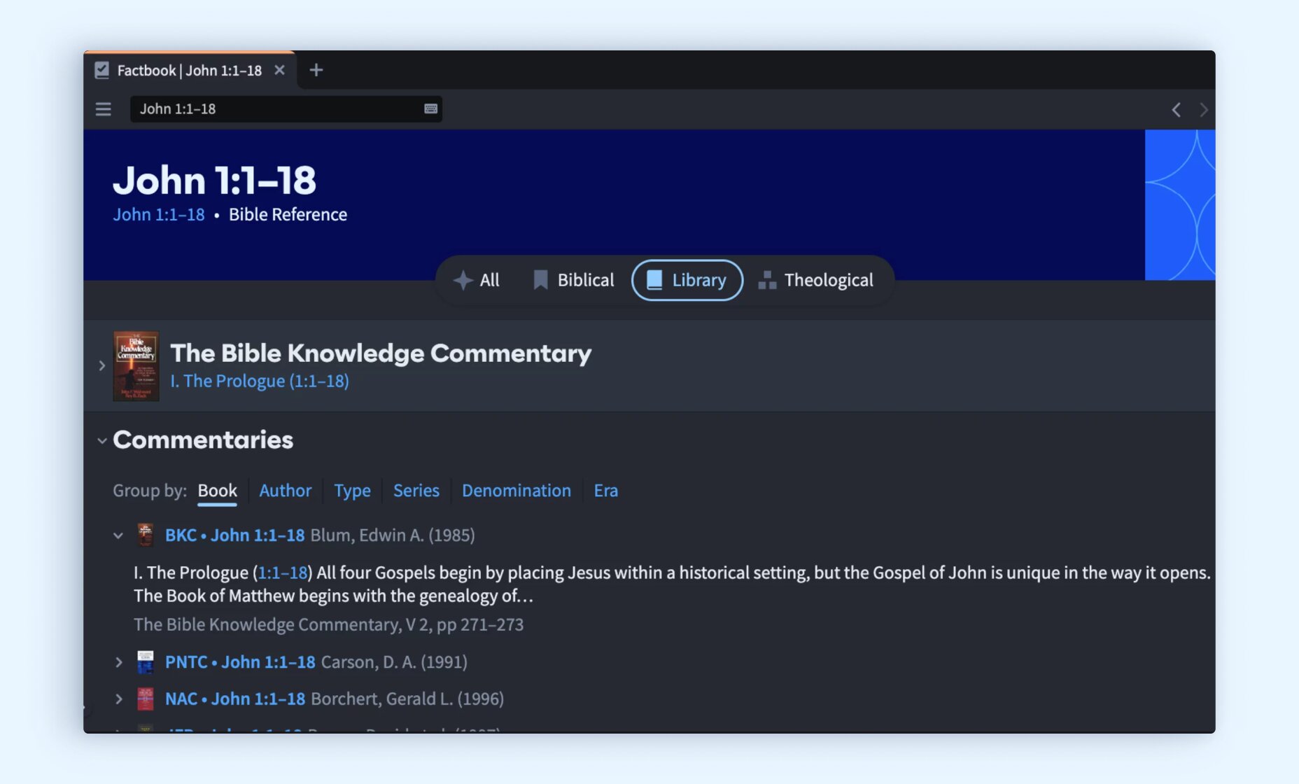The image size is (1299, 784).
Task: Click the Commentaries section heading
Action: (203, 440)
